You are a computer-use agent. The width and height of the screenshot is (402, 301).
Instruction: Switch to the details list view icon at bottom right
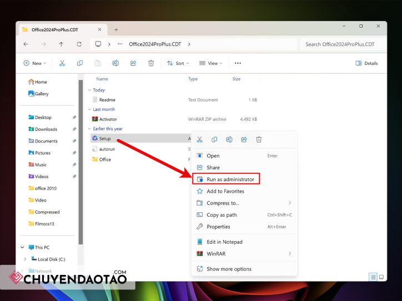tap(373, 277)
